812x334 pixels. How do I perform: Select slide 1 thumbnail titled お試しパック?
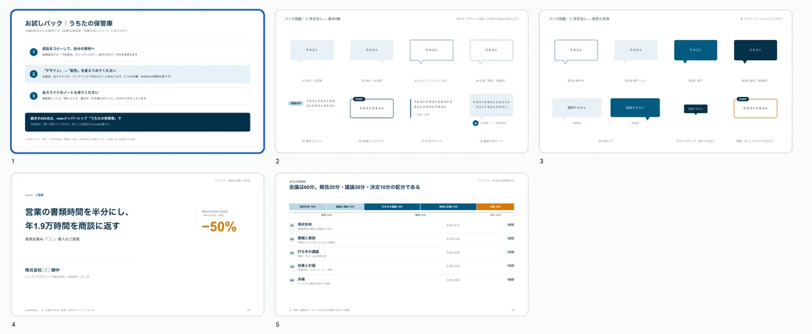(x=137, y=81)
